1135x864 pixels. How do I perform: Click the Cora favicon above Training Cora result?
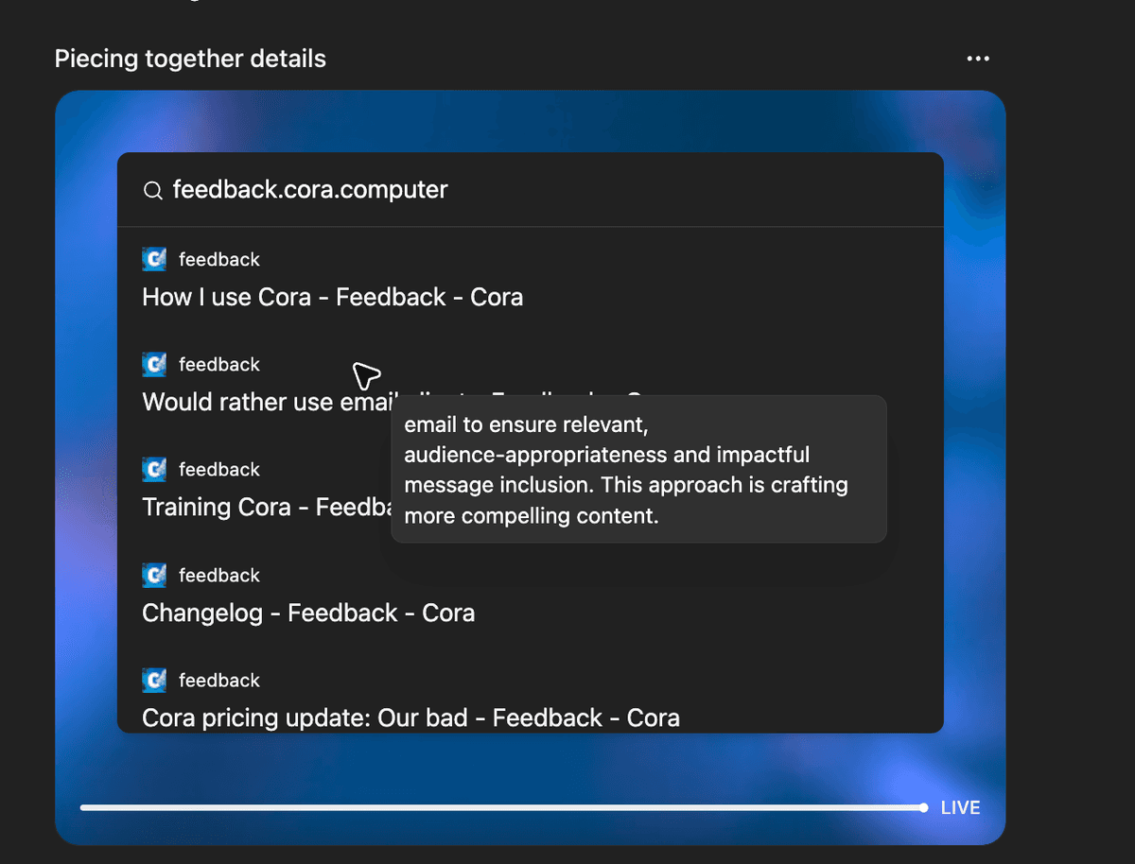(x=154, y=469)
